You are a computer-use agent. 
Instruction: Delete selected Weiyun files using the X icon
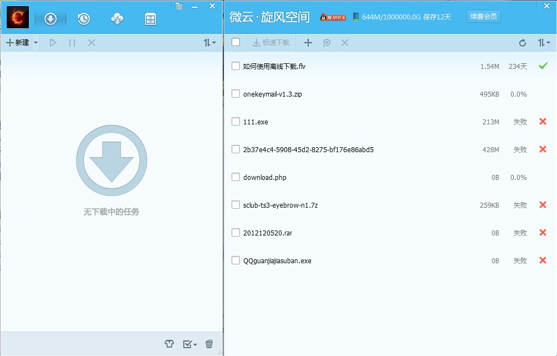[x=344, y=42]
